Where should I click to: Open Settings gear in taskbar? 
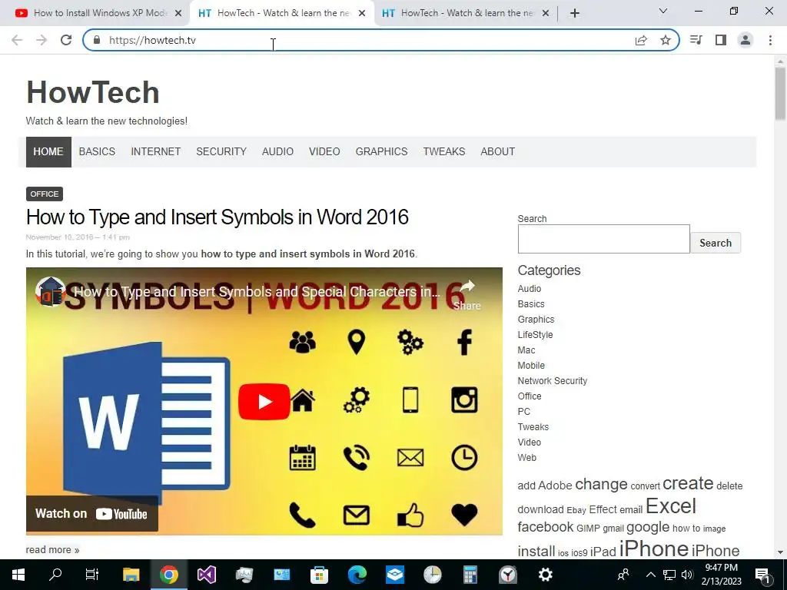click(546, 575)
